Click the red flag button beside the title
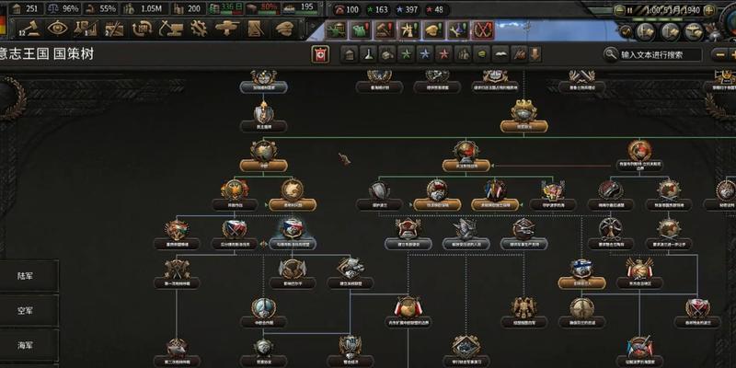The image size is (736, 368). (321, 54)
